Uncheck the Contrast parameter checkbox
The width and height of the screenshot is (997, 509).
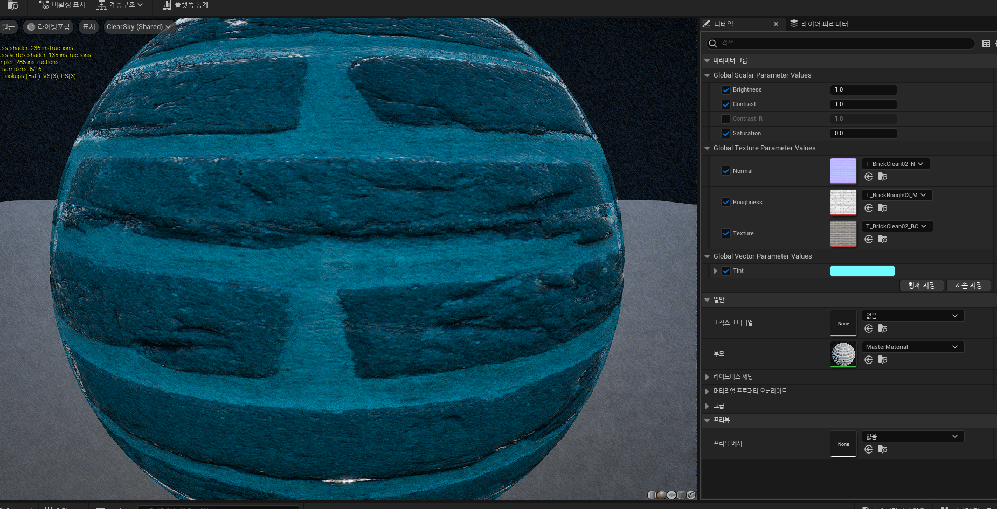(x=726, y=104)
